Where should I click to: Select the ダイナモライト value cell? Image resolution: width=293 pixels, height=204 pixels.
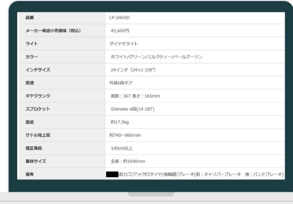(124, 44)
